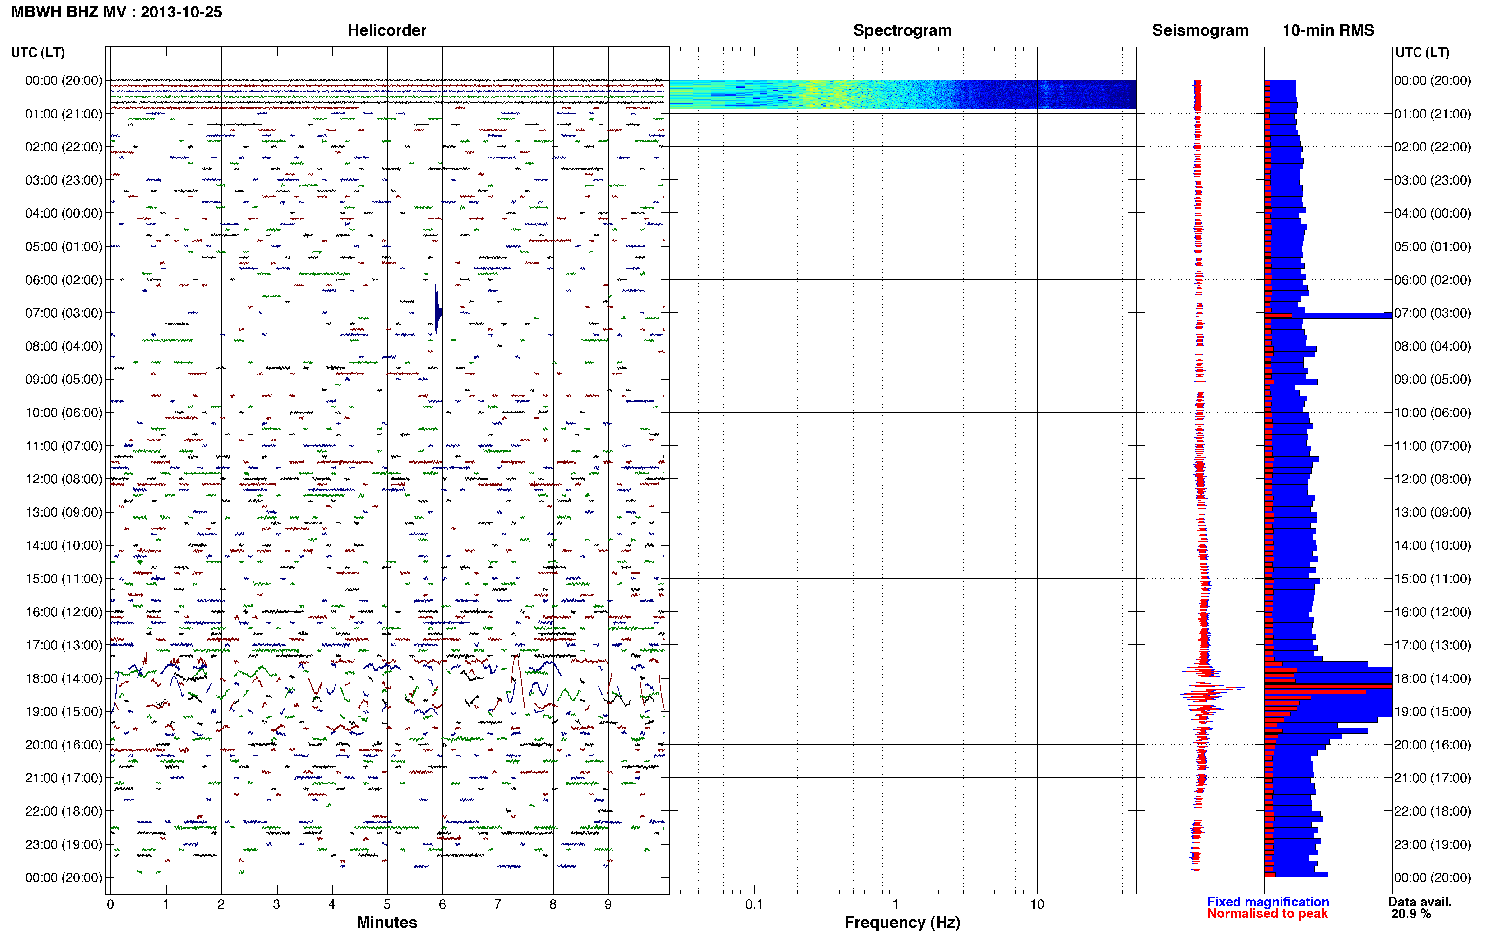This screenshot has height=941, width=1505.
Task: Click the plot title 'MBWH BHZ MV : 2013-10-25'
Action: [116, 12]
